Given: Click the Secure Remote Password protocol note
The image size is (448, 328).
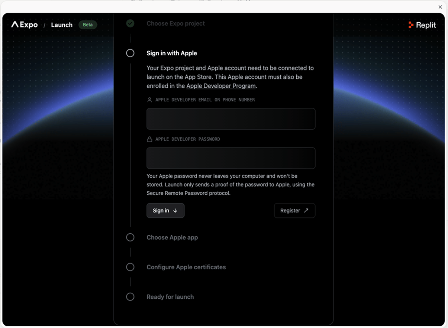Looking at the screenshot, I should coord(231,185).
